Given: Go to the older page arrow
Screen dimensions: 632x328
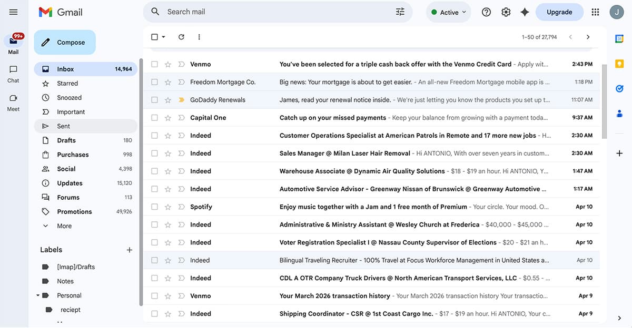Looking at the screenshot, I should (588, 37).
